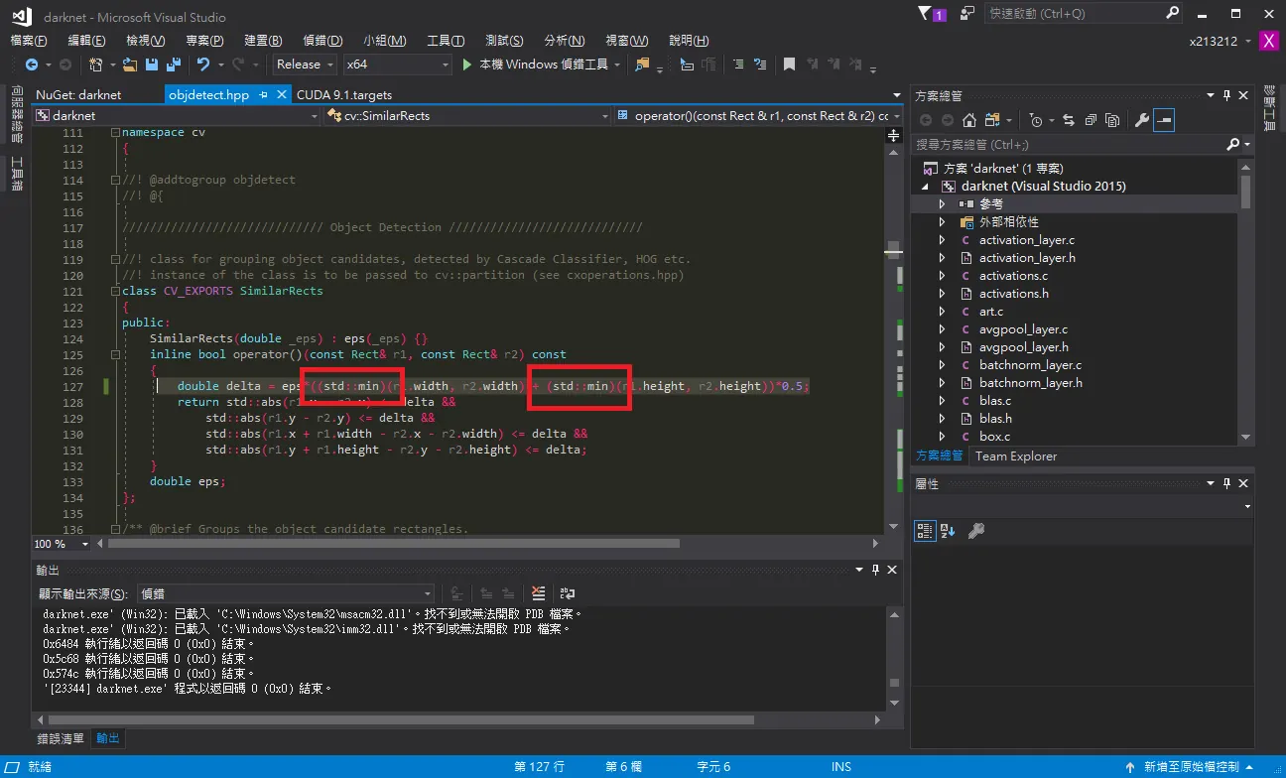Click the Solution Explorer search field

(1069, 145)
